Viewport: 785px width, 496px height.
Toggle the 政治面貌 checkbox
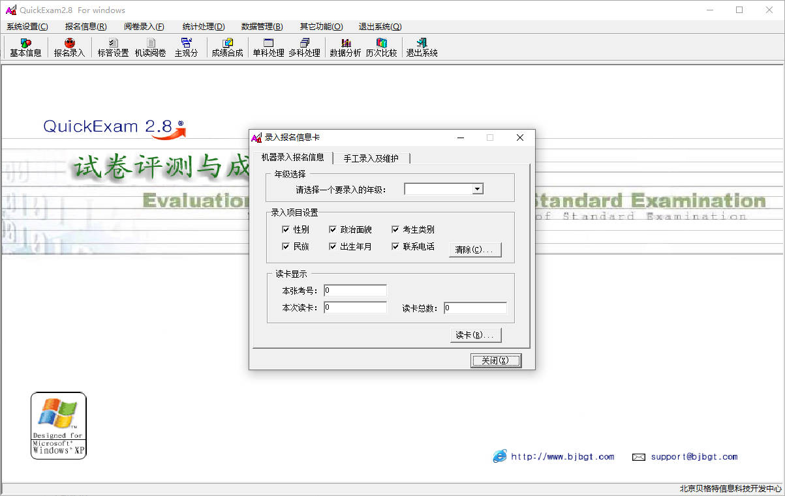pyautogui.click(x=333, y=229)
